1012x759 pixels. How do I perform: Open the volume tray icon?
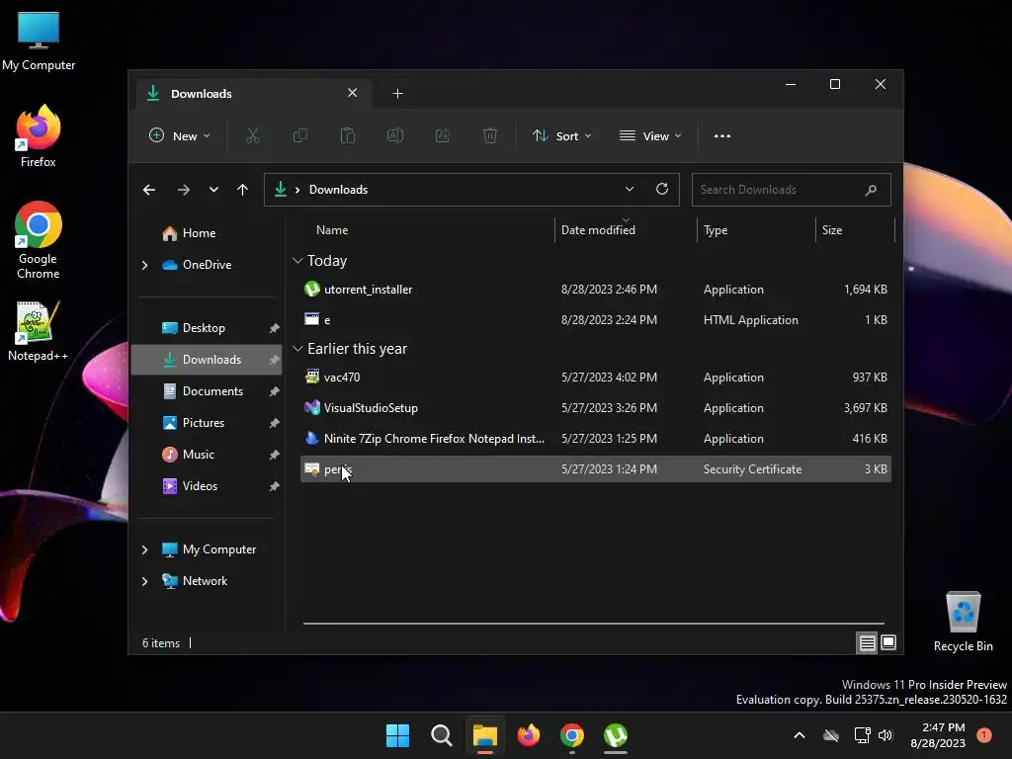coord(885,735)
